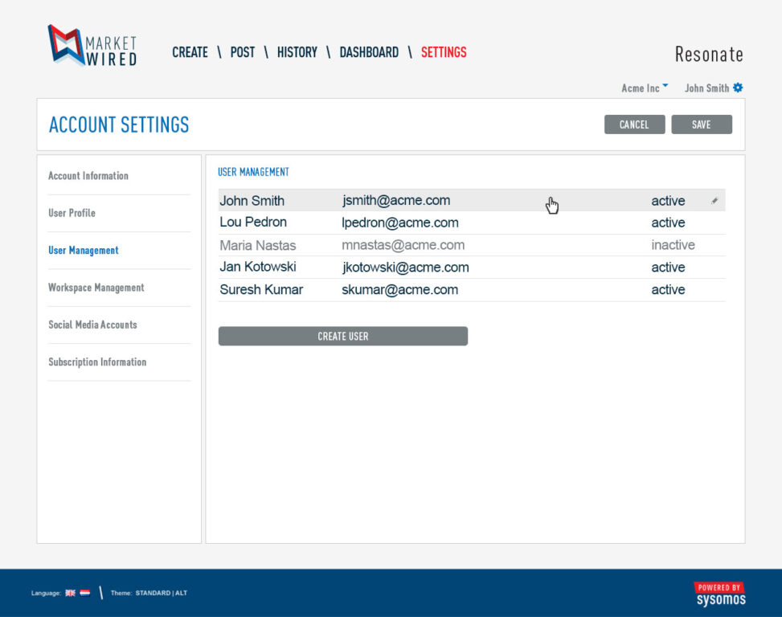Navigate to DASHBOARD
The image size is (782, 617).
click(369, 52)
